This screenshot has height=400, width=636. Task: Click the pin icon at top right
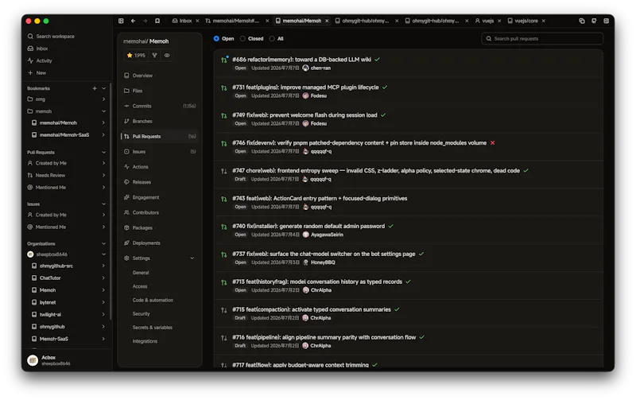594,21
